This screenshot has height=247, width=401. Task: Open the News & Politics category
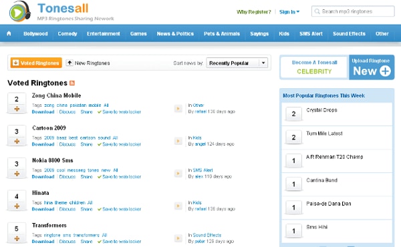point(175,34)
